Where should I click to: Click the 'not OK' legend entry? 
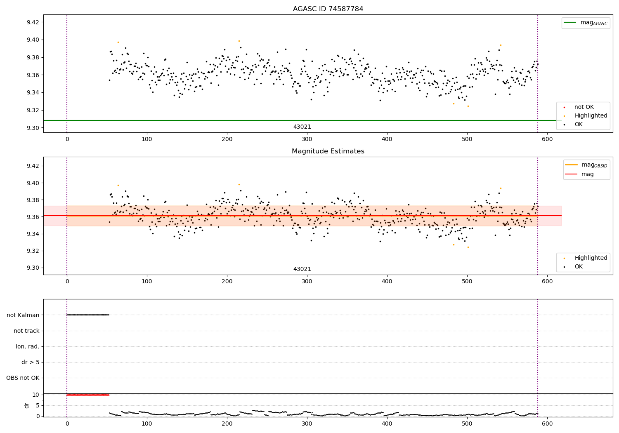584,107
